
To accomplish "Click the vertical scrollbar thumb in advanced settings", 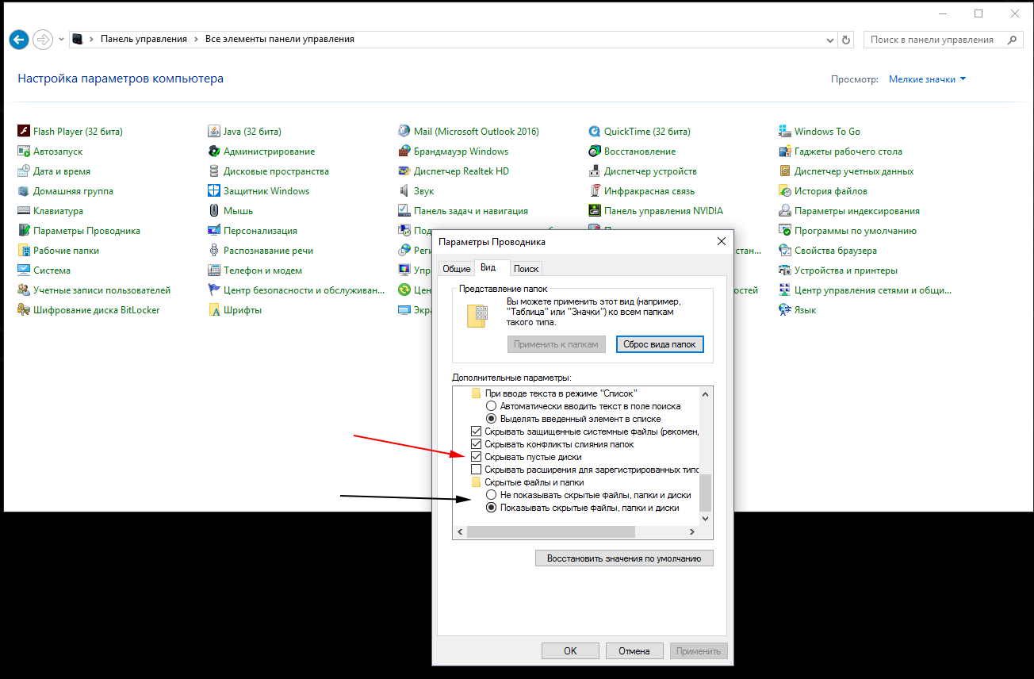I will [706, 492].
